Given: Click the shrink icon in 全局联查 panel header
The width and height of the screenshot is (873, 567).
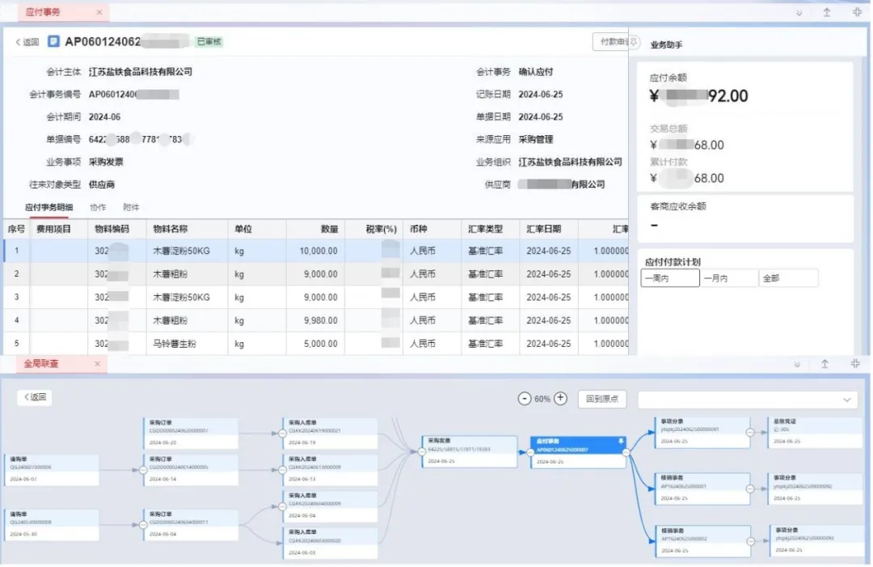Looking at the screenshot, I should click(x=856, y=364).
